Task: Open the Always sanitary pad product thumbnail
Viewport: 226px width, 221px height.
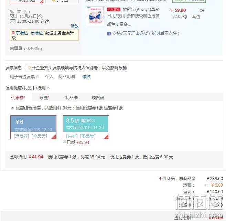Action: point(95,15)
